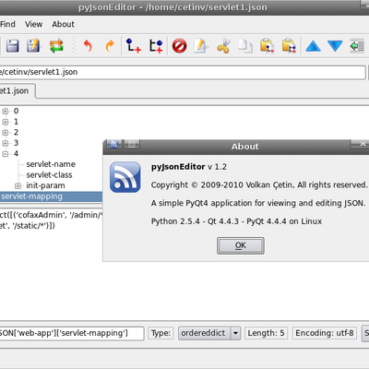Image resolution: width=369 pixels, height=369 pixels.
Task: Open the ordereddict type dropdown
Action: (235, 333)
